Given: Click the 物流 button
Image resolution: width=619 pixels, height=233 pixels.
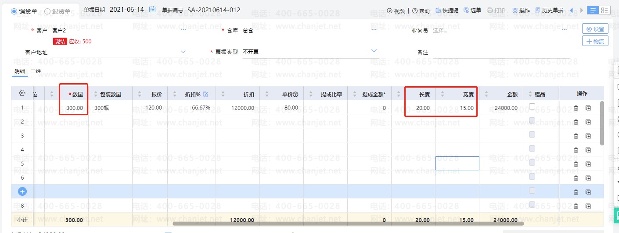Looking at the screenshot, I should point(595,42).
